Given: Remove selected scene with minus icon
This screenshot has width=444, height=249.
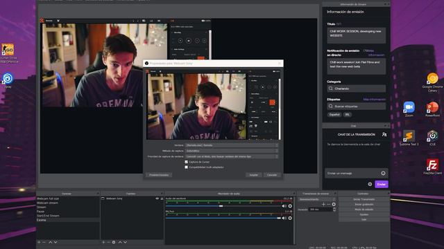Looking at the screenshot, I should coord(44,242).
